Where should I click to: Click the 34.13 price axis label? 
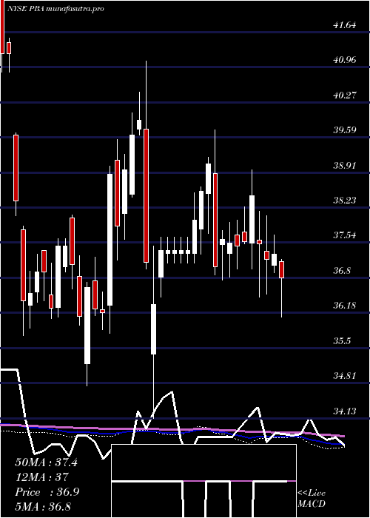click(x=345, y=411)
